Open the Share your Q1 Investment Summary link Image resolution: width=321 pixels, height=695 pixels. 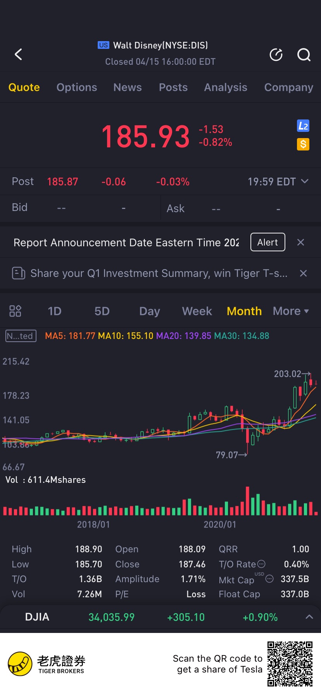pyautogui.click(x=159, y=273)
